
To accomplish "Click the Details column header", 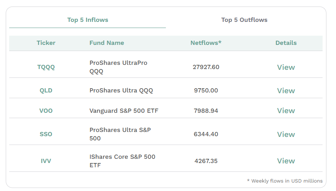I will [x=286, y=43].
